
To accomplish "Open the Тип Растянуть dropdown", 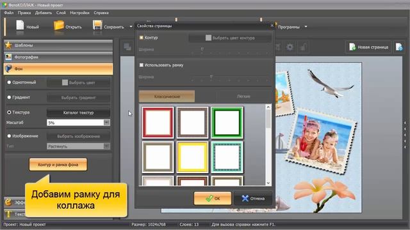I will coord(107,146).
